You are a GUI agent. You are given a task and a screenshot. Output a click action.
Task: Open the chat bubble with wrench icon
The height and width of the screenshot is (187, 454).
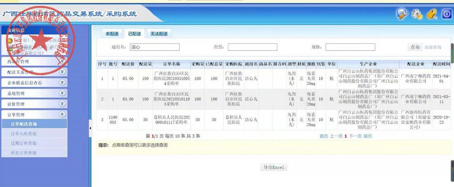coord(402,14)
